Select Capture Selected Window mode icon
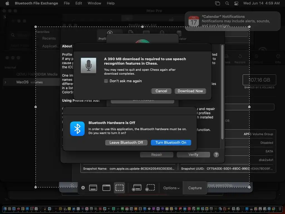 [x=106, y=188]
